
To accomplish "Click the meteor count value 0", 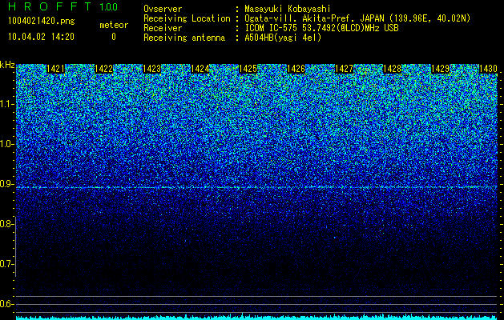I will click(114, 37).
